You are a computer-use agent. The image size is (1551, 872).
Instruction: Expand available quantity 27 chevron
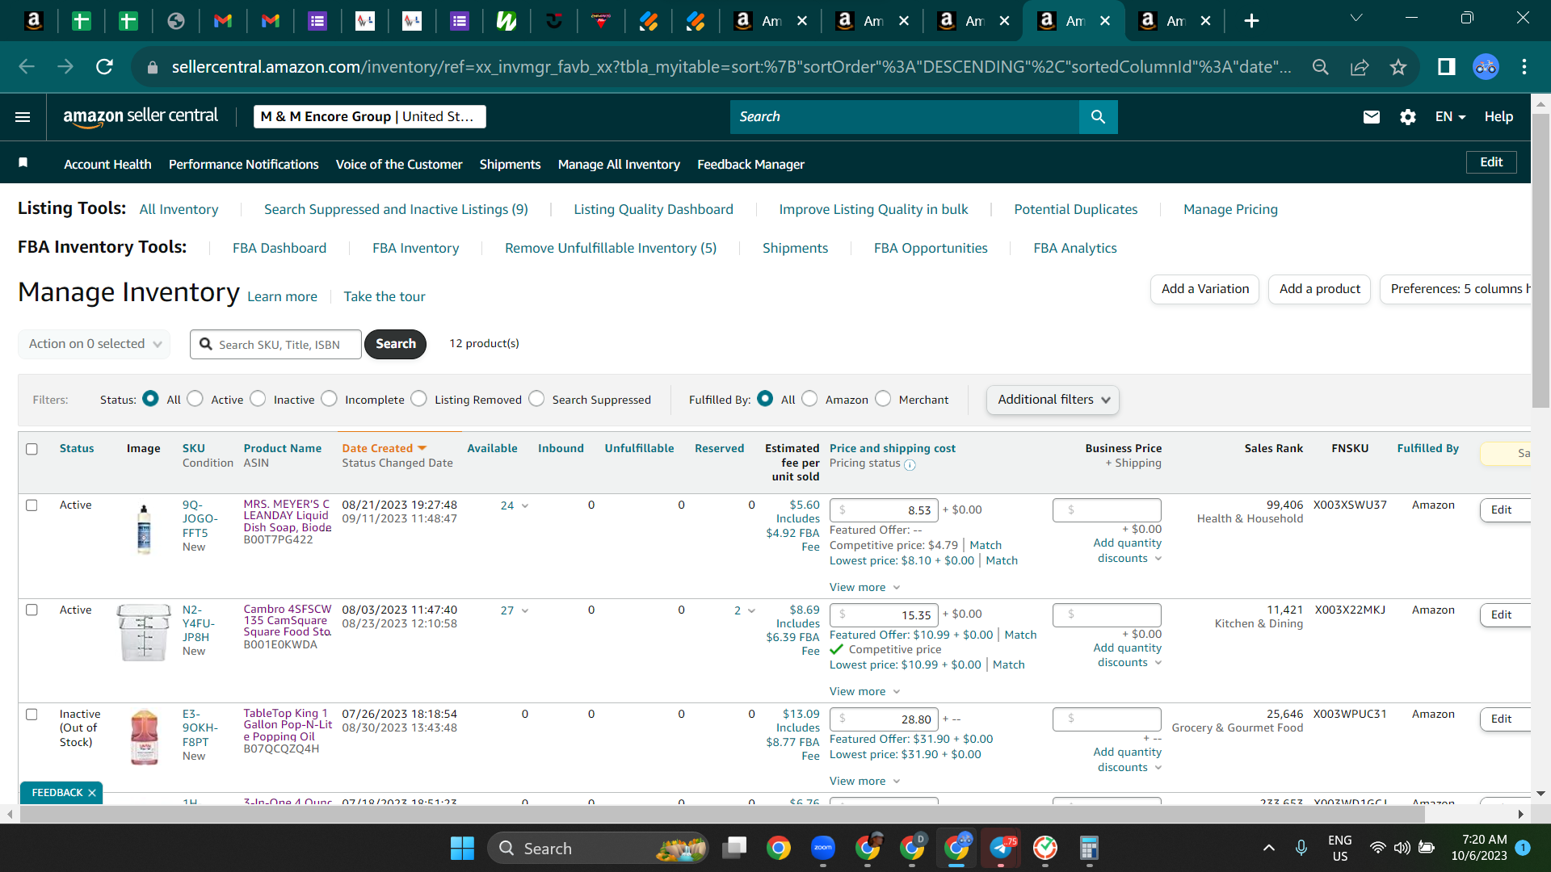point(525,611)
